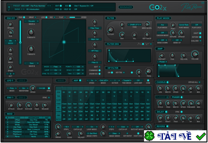208x143 pixels.
Task: Click the X-Morph knob
Action: tap(31, 32)
